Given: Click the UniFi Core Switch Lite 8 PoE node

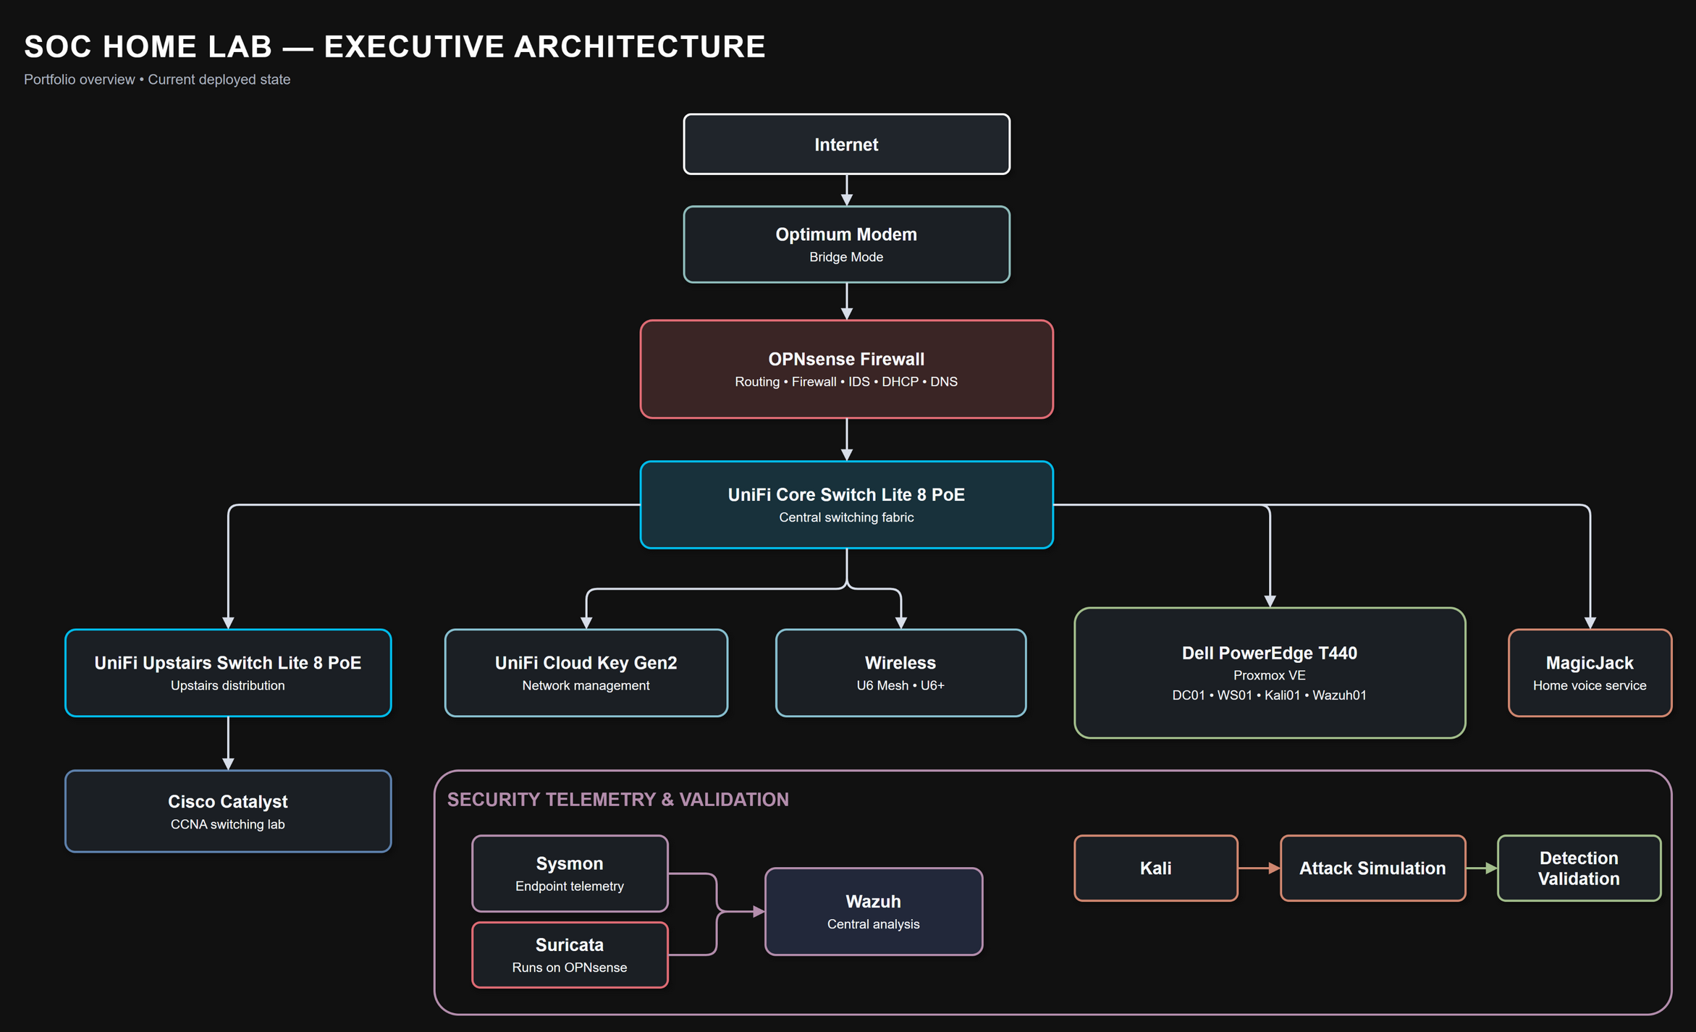Looking at the screenshot, I should (x=846, y=504).
